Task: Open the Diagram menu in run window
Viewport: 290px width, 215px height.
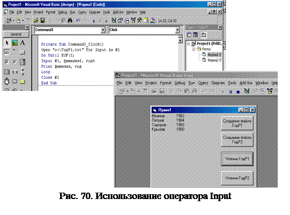Action: (x=218, y=83)
